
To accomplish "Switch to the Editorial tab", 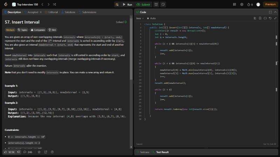I will coord(51,12).
